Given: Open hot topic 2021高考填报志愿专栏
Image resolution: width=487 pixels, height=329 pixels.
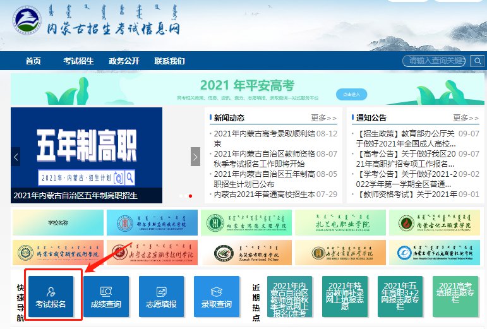Looking at the screenshot, I should coord(455,296).
